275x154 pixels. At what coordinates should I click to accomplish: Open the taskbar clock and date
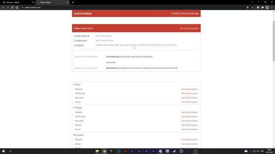[269, 151]
